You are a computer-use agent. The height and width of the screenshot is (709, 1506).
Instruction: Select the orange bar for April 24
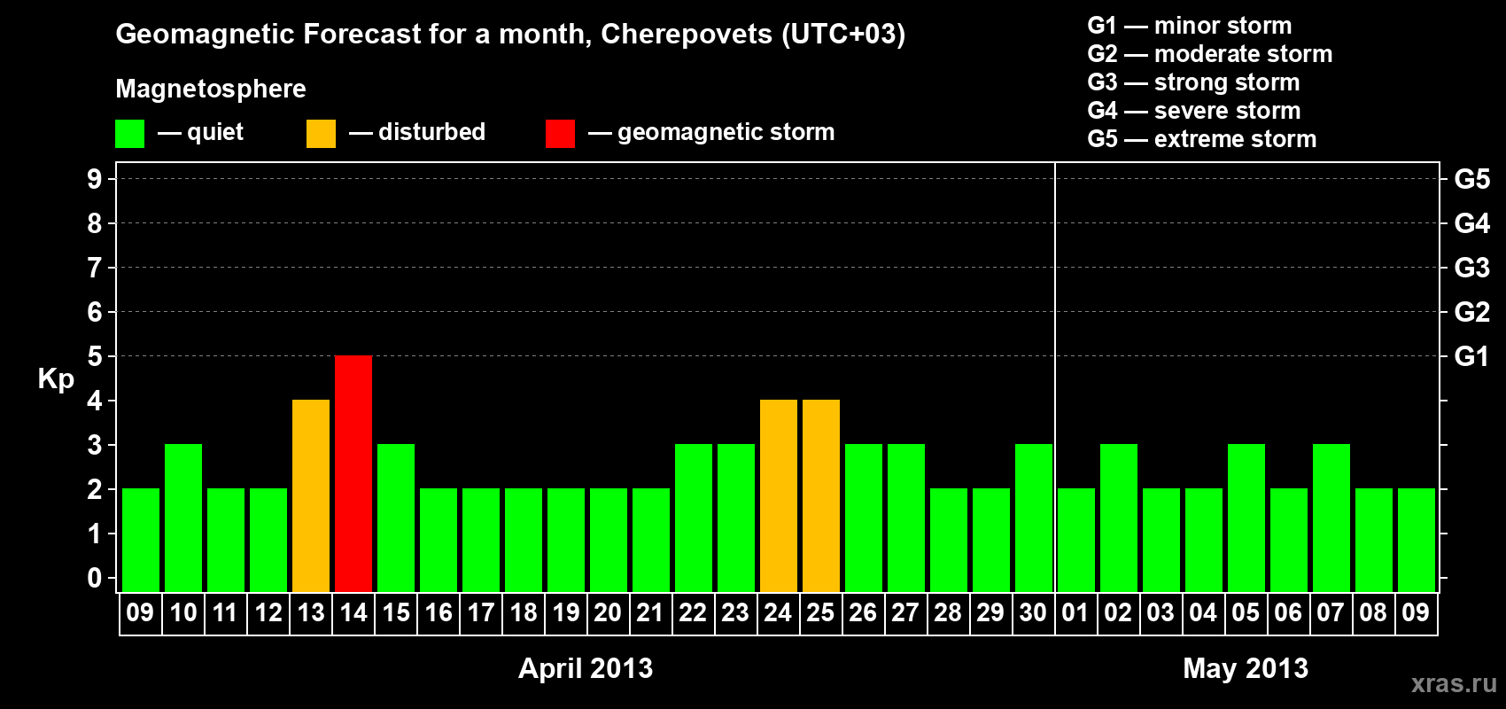779,495
